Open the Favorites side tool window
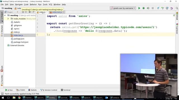Image resolution: width=179 pixels, height=100 pixels. [x=2, y=81]
